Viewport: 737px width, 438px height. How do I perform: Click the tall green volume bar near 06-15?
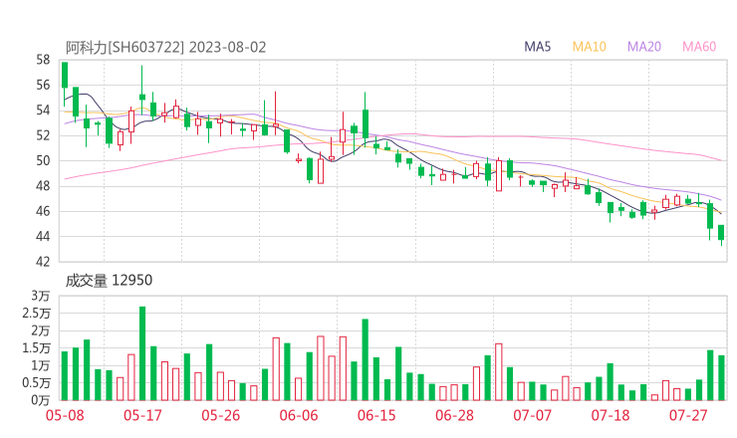(x=366, y=360)
